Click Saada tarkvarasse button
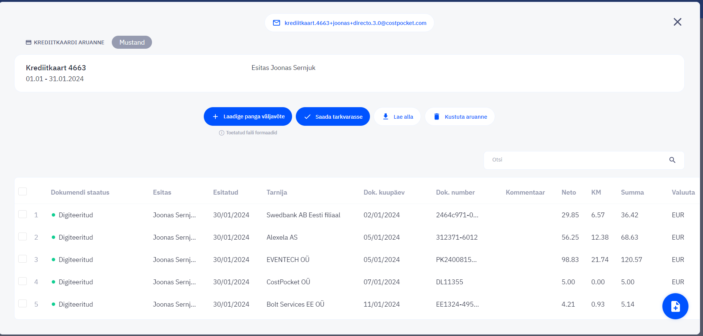 click(333, 116)
